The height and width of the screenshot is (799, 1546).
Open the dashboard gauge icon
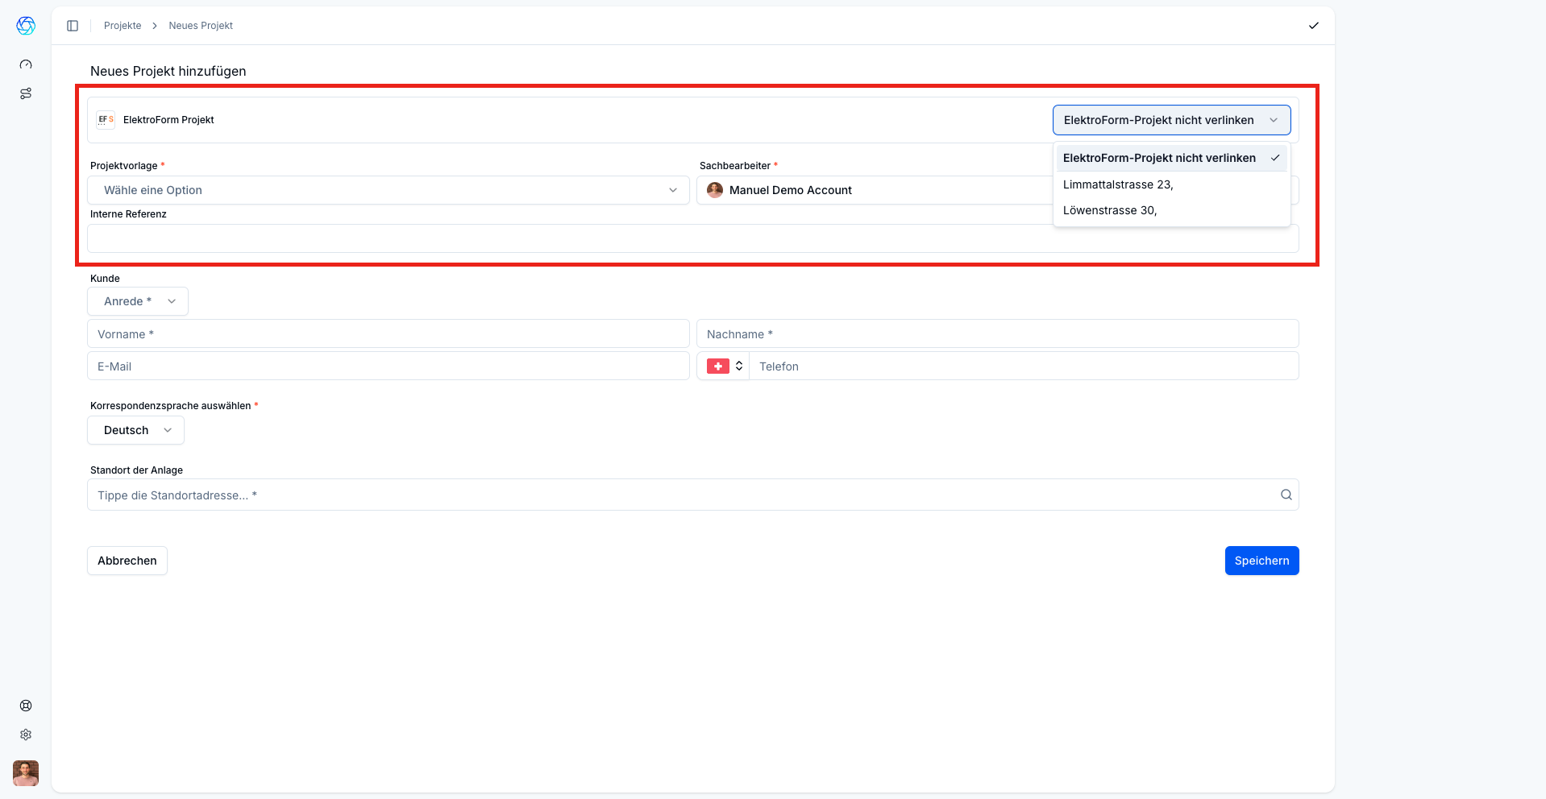tap(26, 64)
